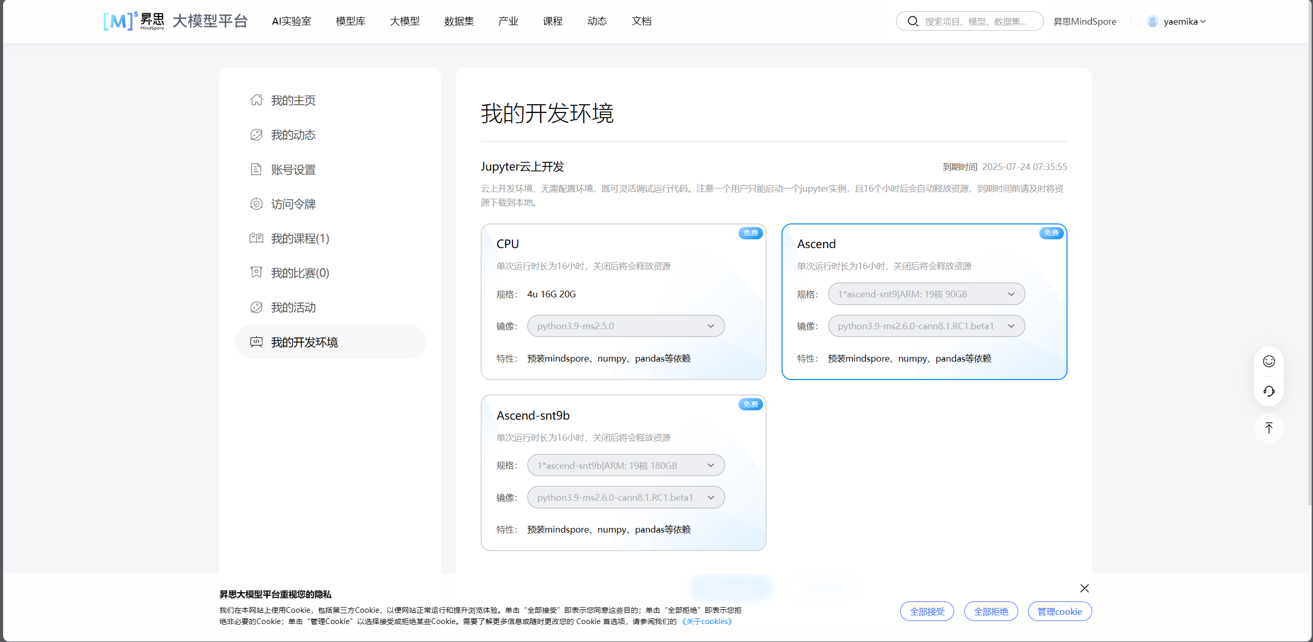Screen dimensions: 1313x642
Task: Go to 数据集 in top navigation
Action: pyautogui.click(x=459, y=22)
